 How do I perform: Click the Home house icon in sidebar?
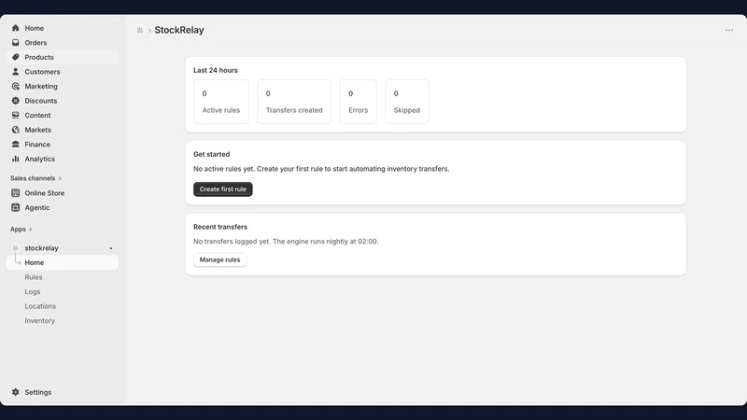(x=15, y=28)
